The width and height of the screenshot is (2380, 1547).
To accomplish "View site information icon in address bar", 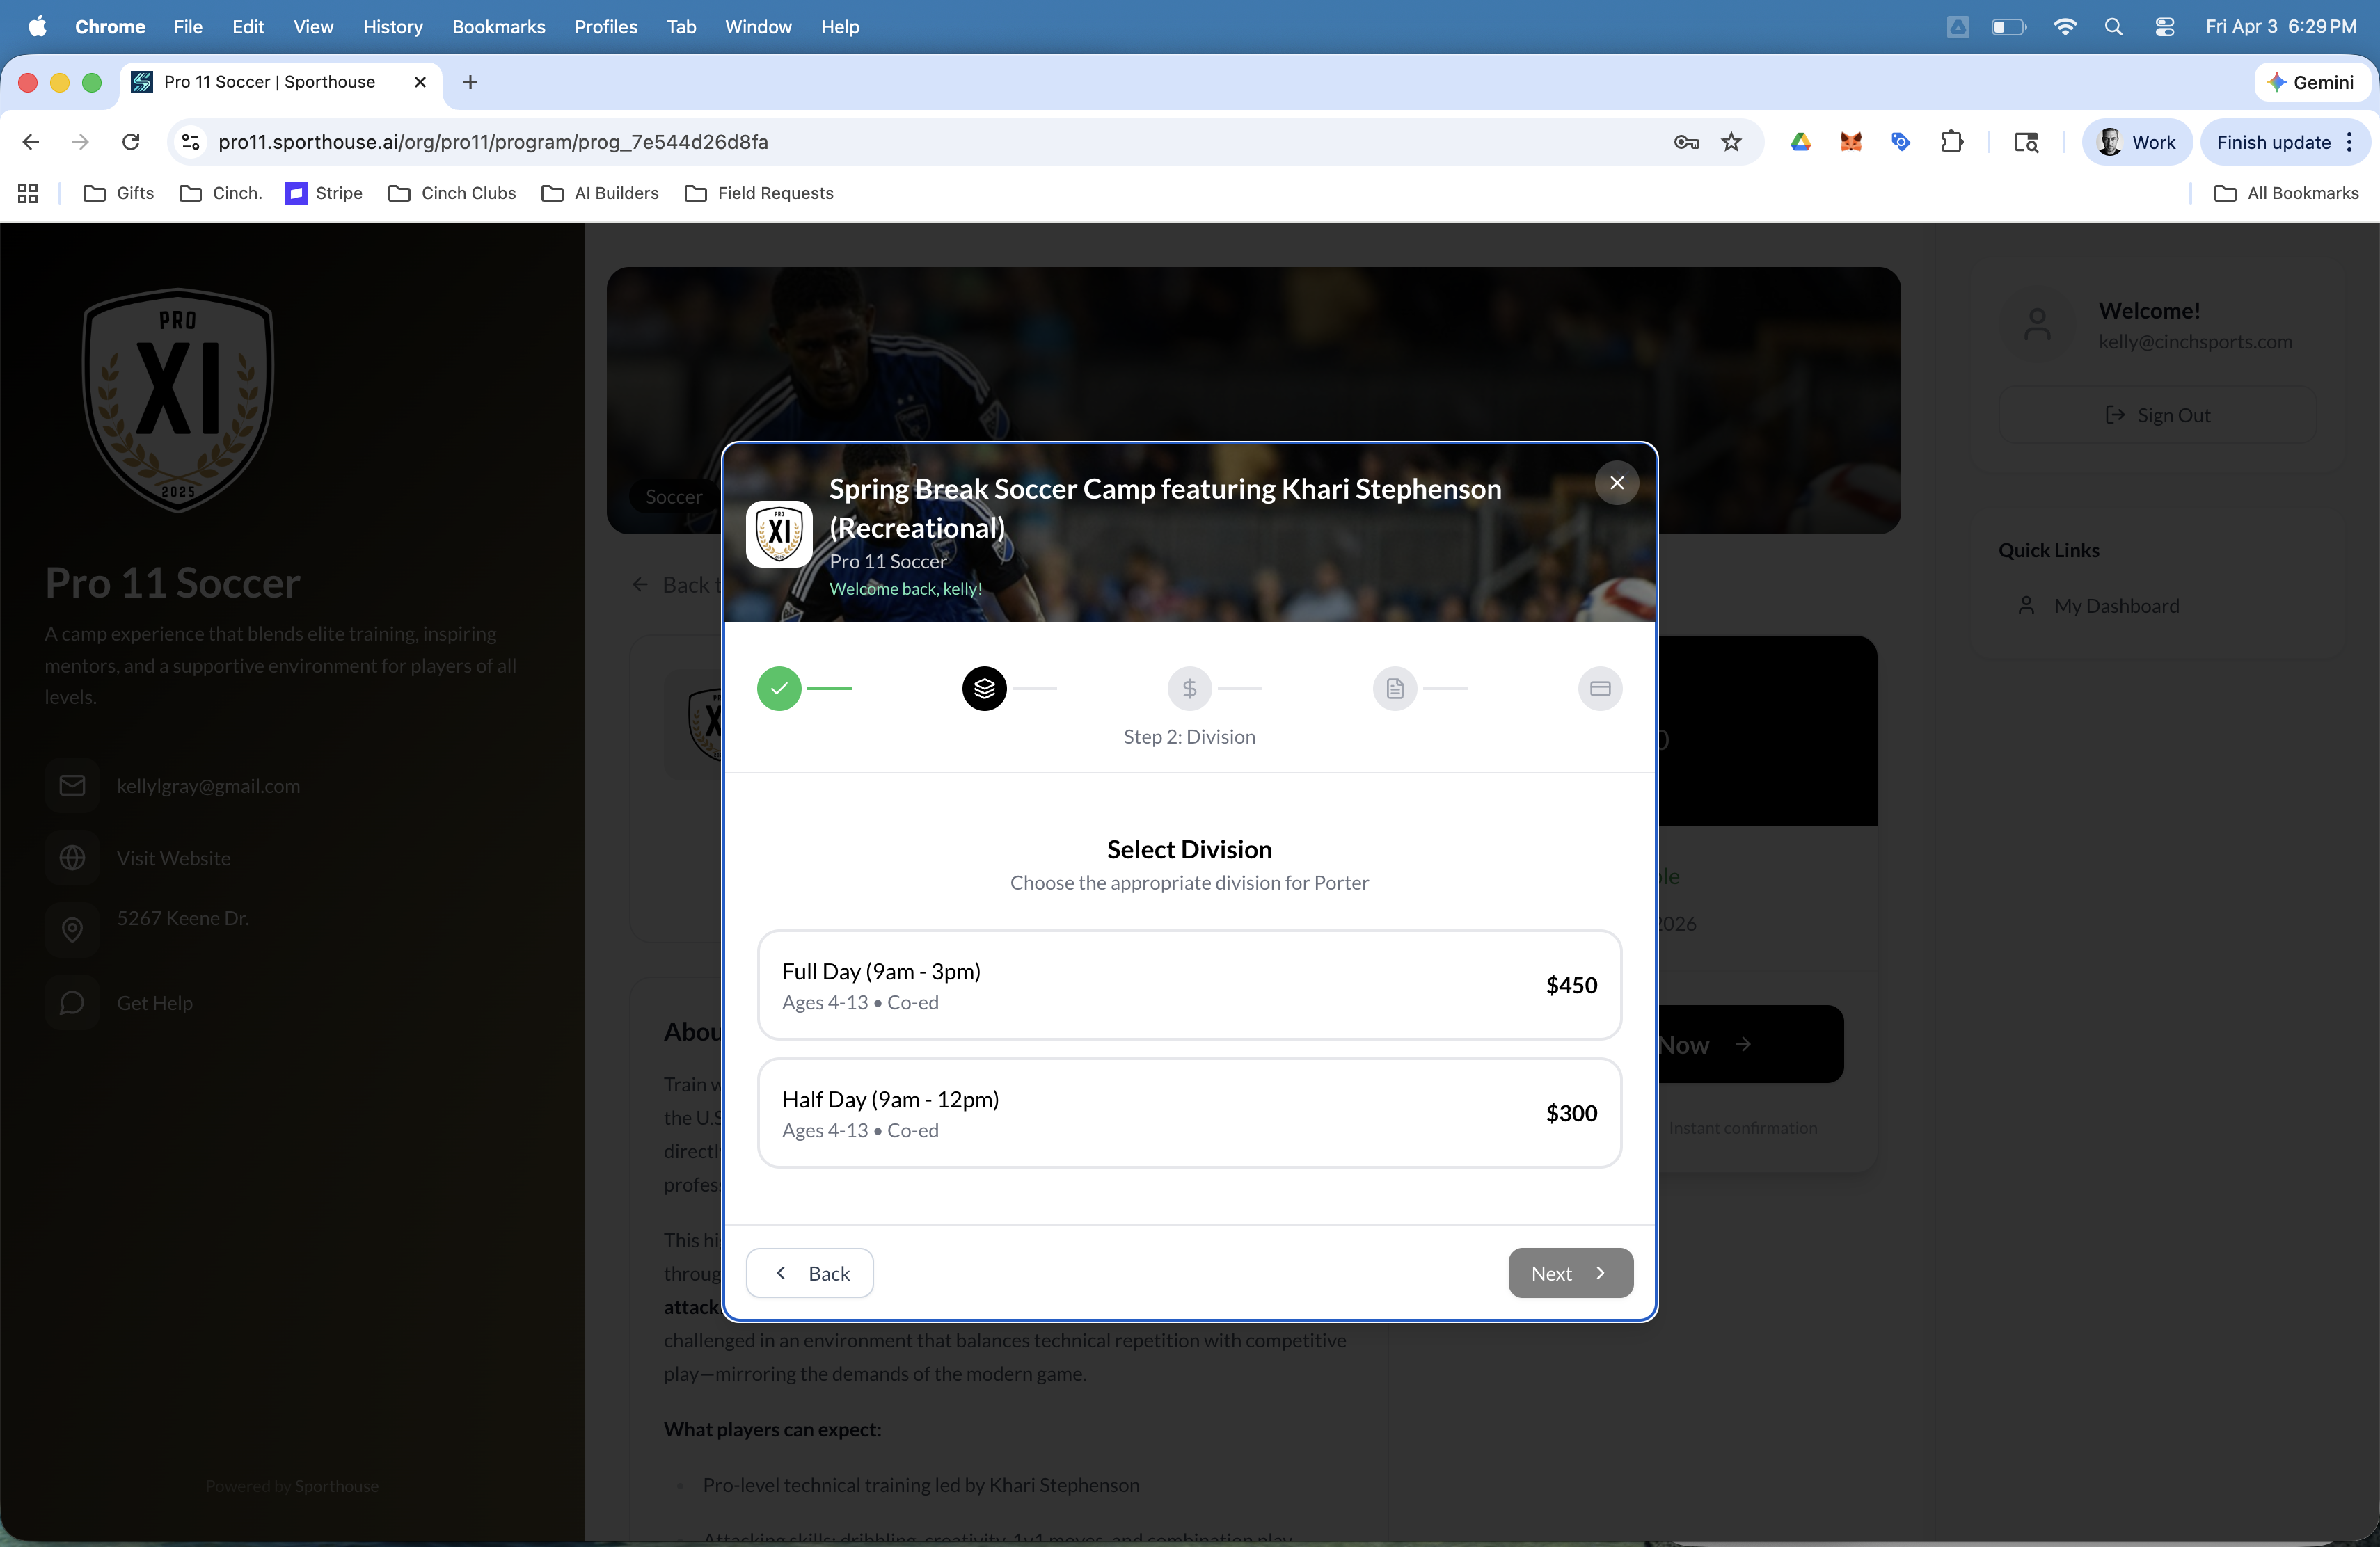I will 190,142.
